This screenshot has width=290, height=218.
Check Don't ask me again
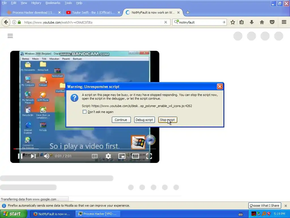click(x=84, y=112)
